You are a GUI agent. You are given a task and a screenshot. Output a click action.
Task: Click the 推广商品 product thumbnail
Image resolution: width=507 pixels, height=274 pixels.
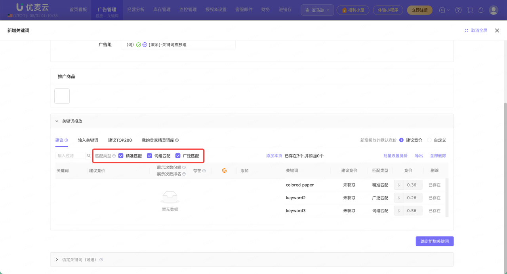point(62,96)
